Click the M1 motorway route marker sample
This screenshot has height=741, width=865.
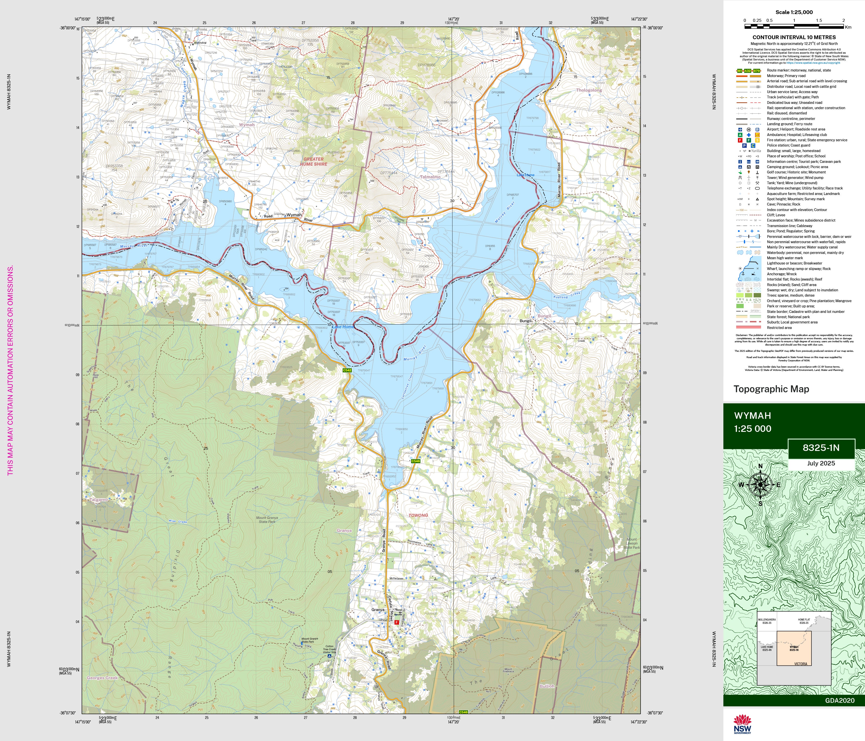coord(740,71)
